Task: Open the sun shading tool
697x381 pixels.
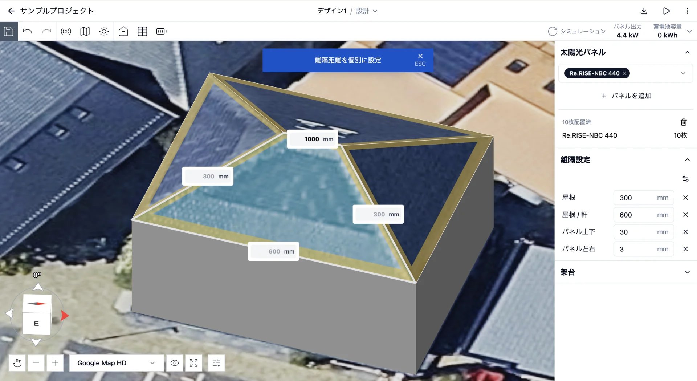Action: (x=104, y=31)
